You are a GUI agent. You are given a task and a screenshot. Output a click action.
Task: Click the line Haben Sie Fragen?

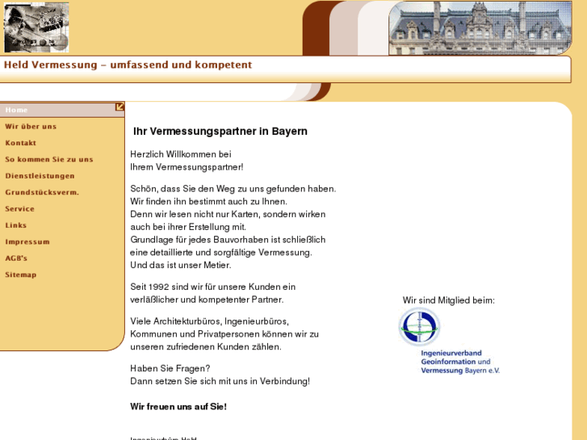[x=170, y=368]
